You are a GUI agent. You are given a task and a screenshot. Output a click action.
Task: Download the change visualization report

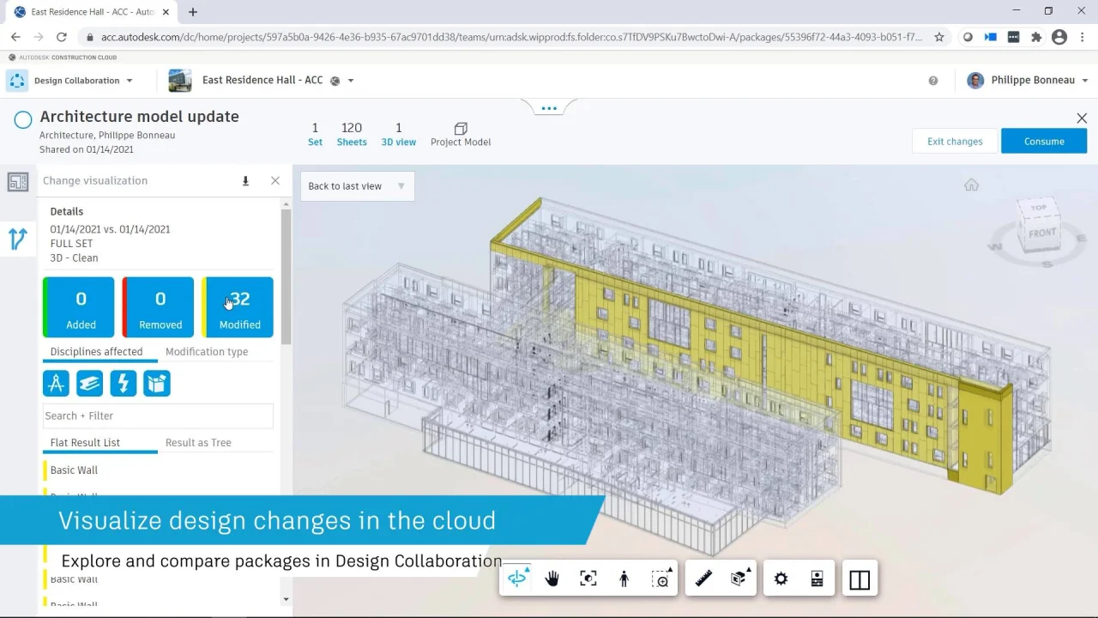click(x=245, y=181)
